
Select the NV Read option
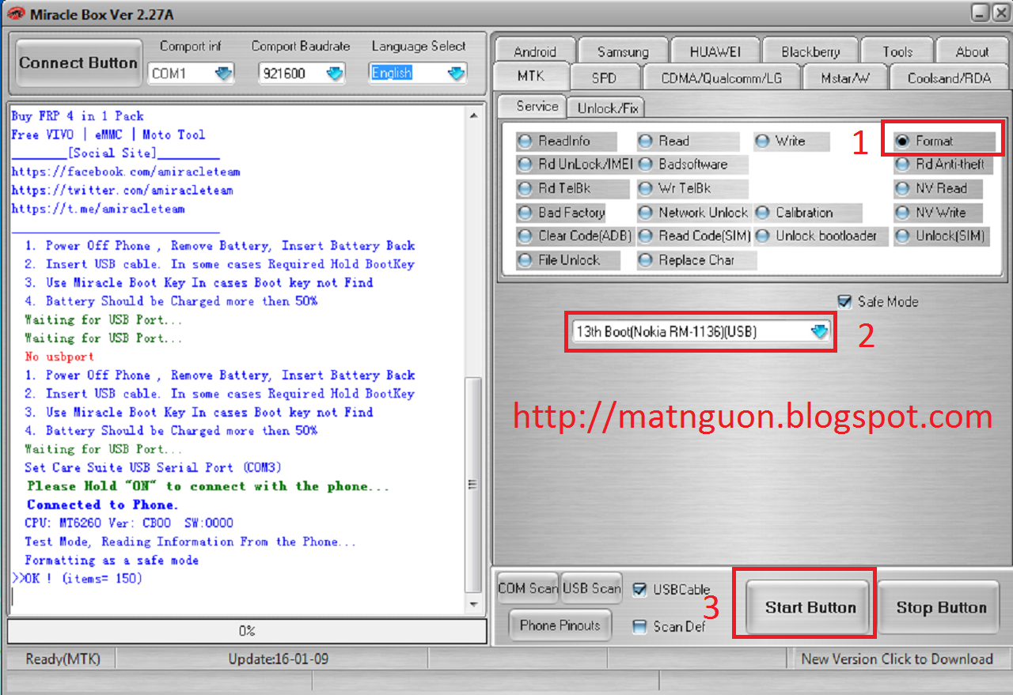[x=938, y=188]
